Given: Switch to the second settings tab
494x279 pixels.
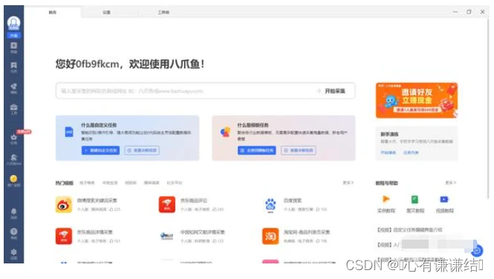Looking at the screenshot, I should 106,13.
